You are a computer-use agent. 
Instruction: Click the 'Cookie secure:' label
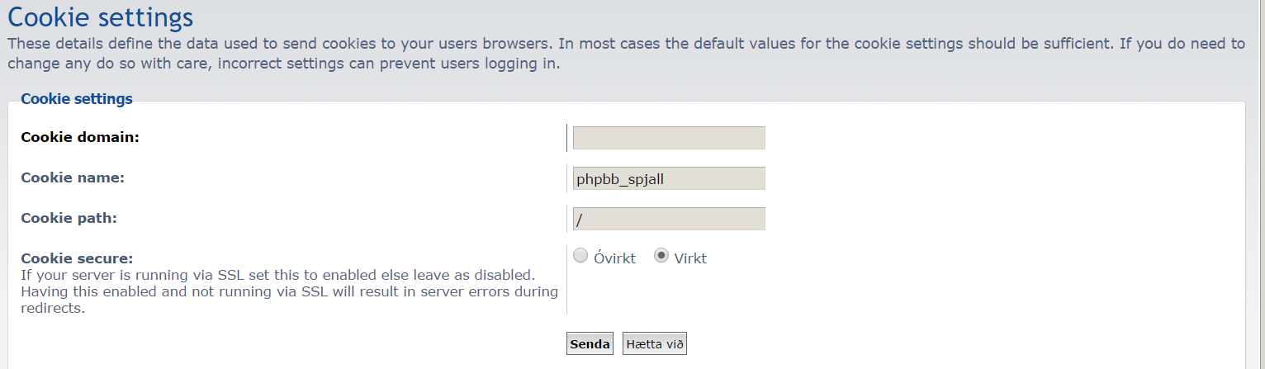pos(77,258)
